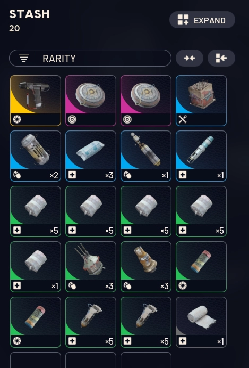
Task: Select the second pink disc mine item
Action: [146, 101]
